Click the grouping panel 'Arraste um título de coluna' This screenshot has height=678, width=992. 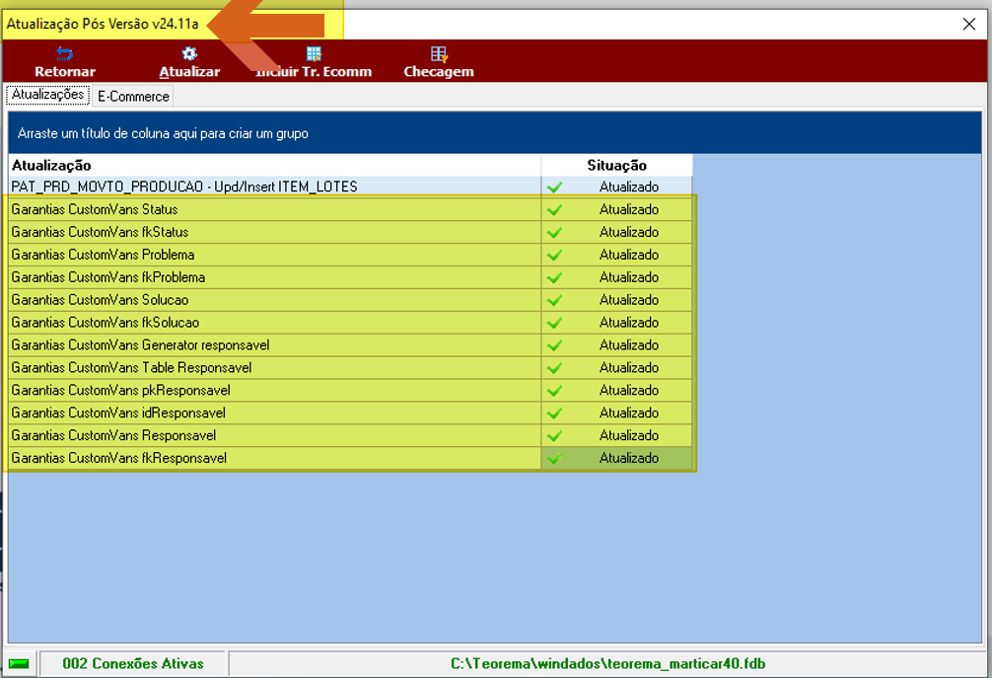point(495,133)
